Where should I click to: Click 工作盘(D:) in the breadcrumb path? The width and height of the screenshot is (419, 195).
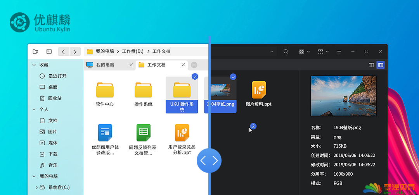click(x=133, y=51)
